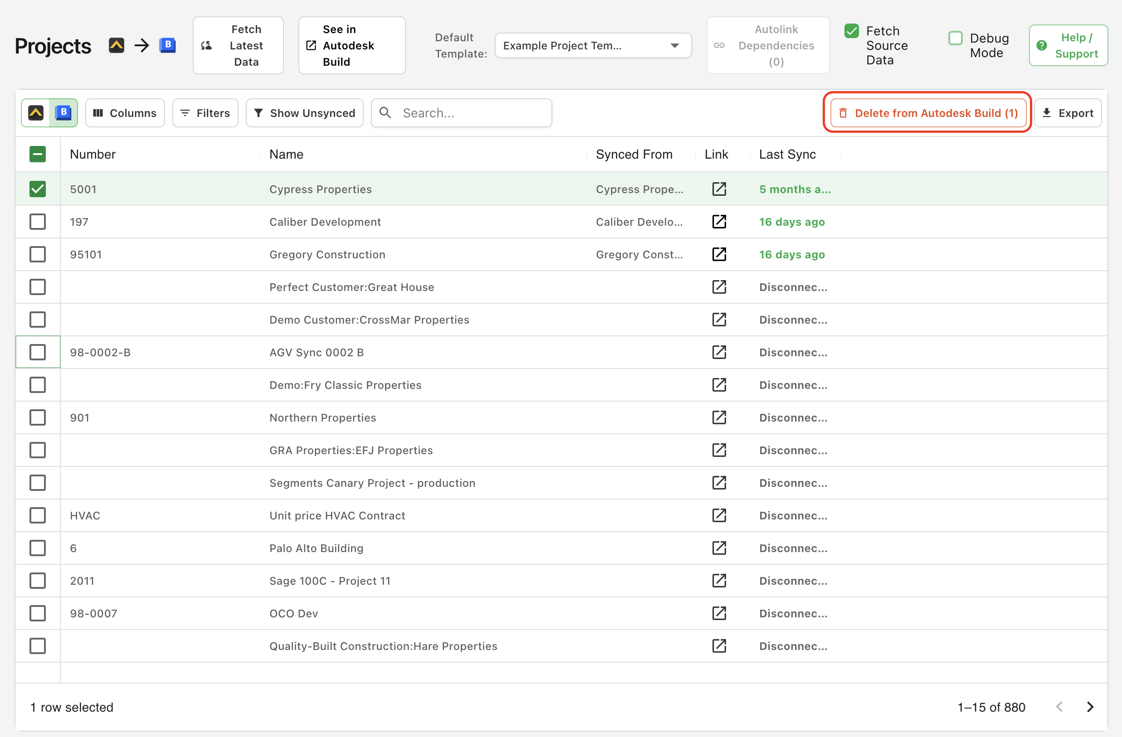Open link icon for Cypress Properties row
Image resolution: width=1122 pixels, height=737 pixels.
(719, 189)
